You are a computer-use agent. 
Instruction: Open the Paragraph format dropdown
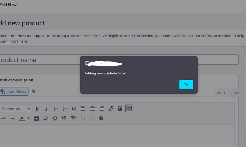tap(16, 109)
